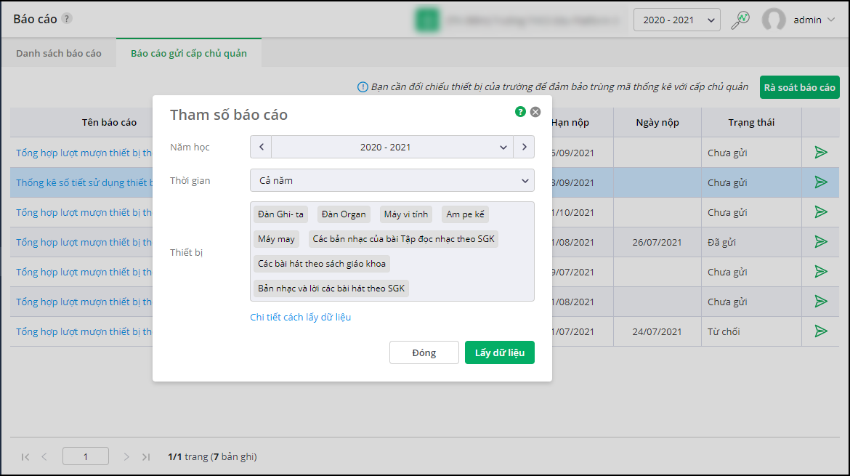Click the Rà soát báo cáo button
This screenshot has width=850, height=476.
(799, 87)
